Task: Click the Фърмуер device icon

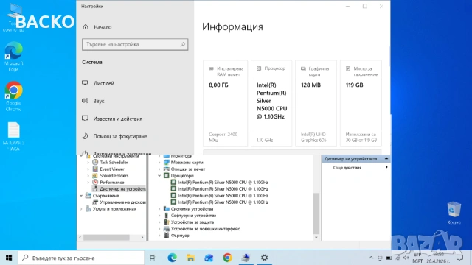Action: click(x=167, y=236)
